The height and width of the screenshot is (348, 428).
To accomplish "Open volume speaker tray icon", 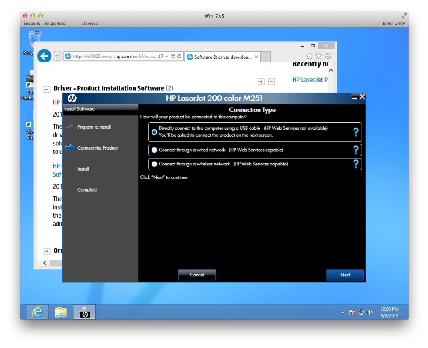I will tap(370, 312).
